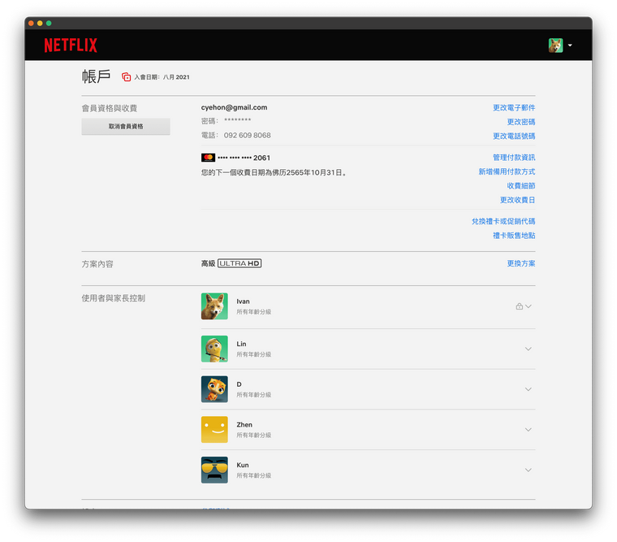Click 更改收費日 link
The width and height of the screenshot is (617, 542).
click(x=517, y=200)
